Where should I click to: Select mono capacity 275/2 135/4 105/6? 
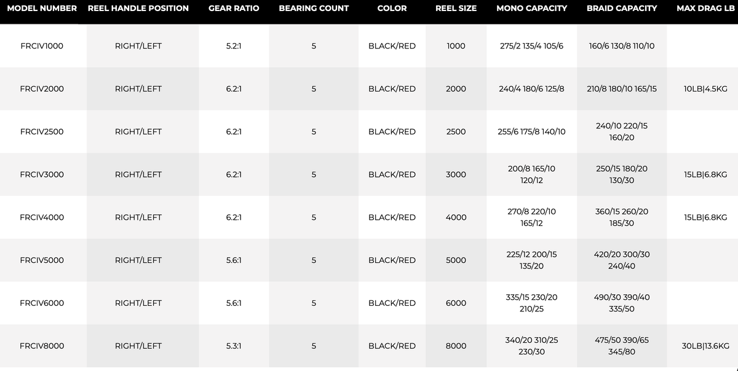pos(531,46)
